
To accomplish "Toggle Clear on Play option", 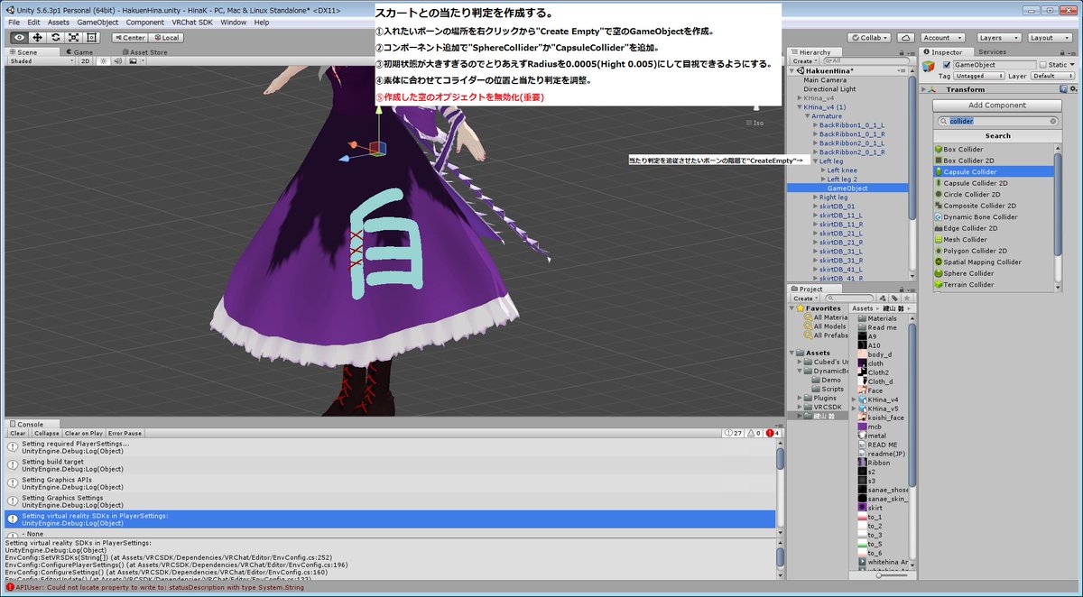I will (84, 433).
